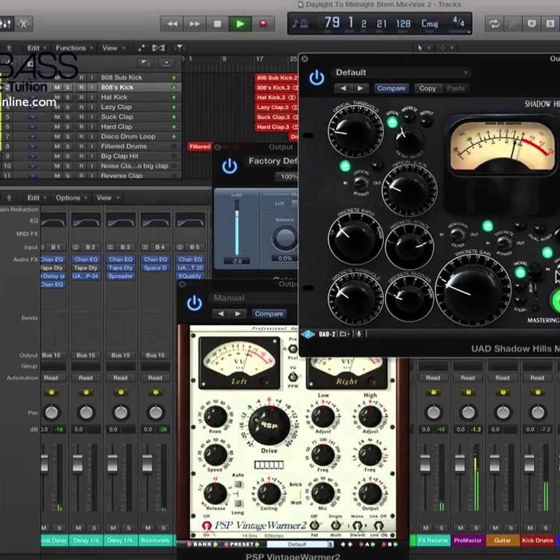Click previous preset arrow in Shadow Hills window
This screenshot has width=560, height=560.
[x=343, y=88]
